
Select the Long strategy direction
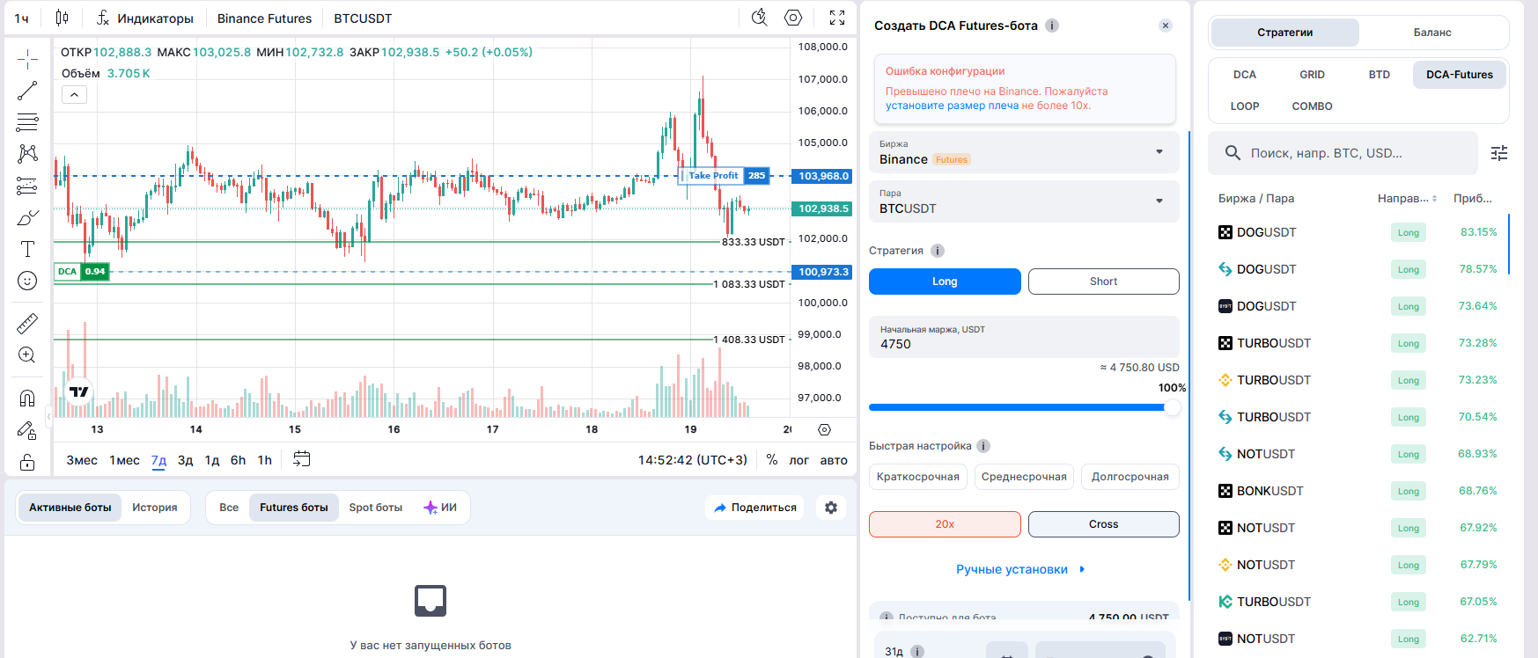(x=945, y=281)
